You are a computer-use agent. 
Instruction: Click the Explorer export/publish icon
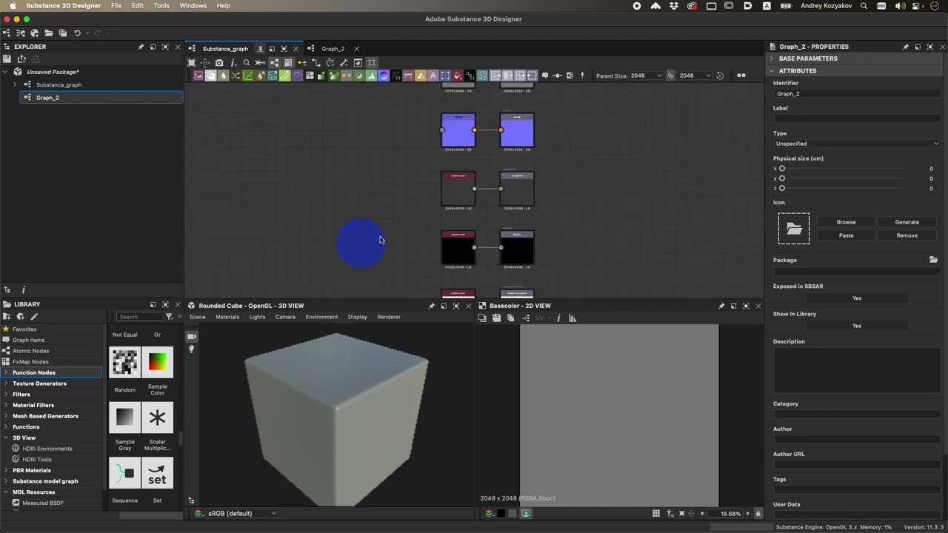21,59
